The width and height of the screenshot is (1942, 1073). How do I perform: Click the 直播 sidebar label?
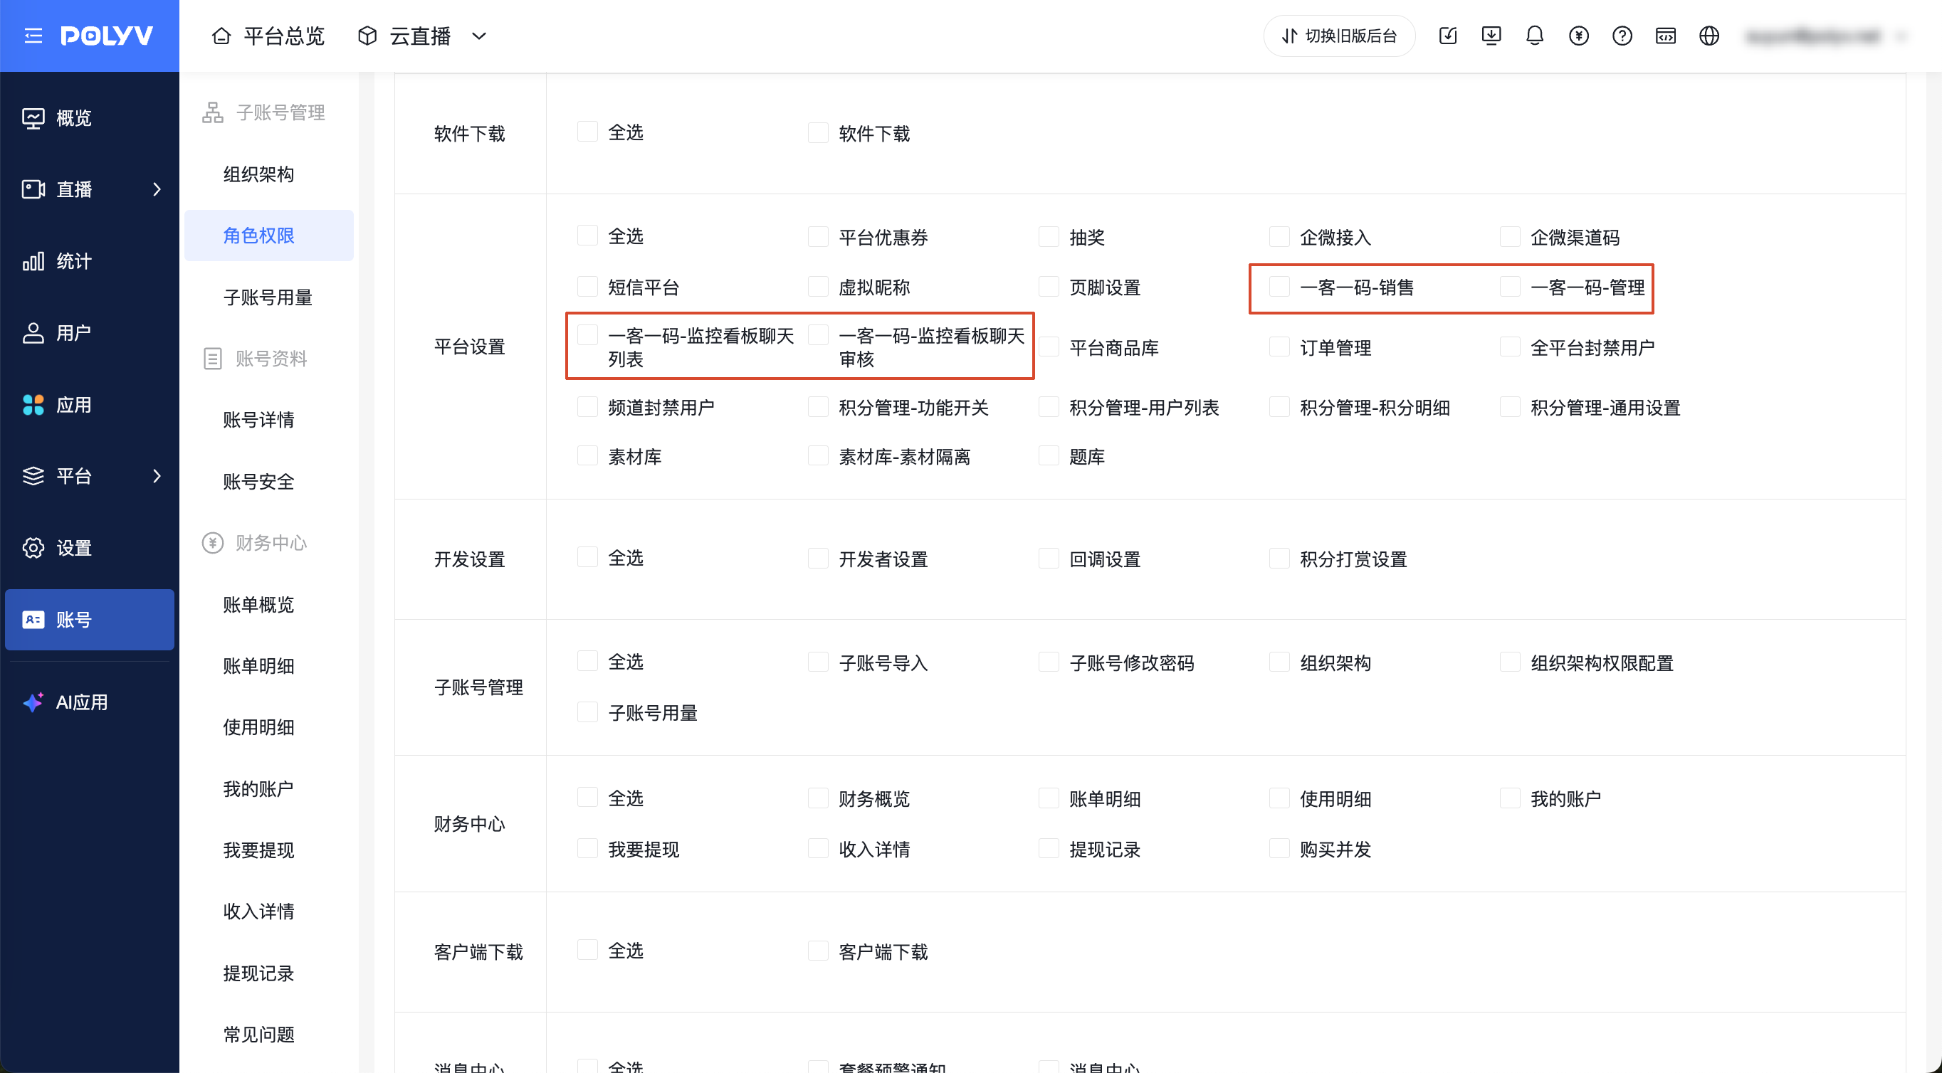(x=74, y=189)
